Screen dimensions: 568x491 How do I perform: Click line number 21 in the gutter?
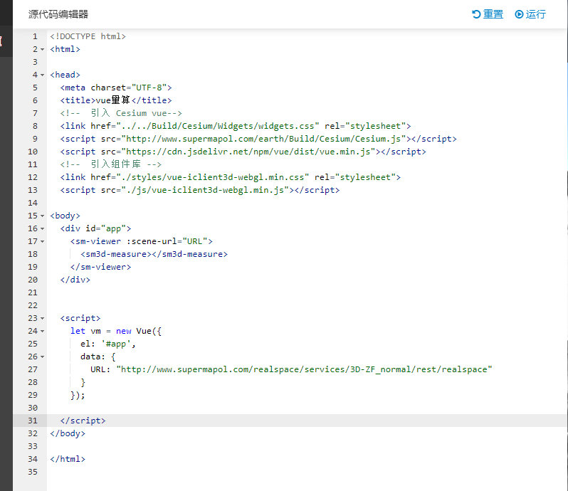tap(33, 292)
